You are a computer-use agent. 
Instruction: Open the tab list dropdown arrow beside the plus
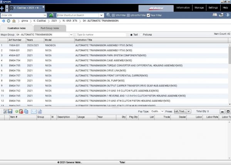click(7, 8)
